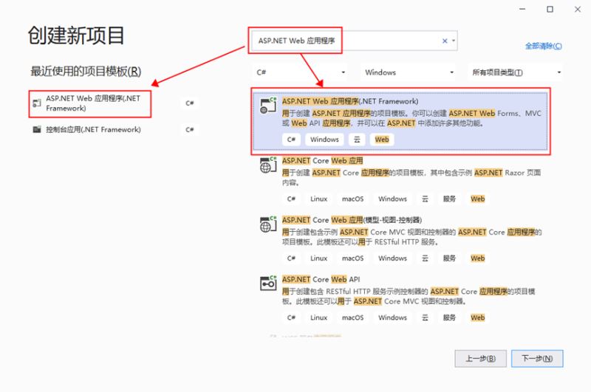
Task: Click the ASP.NET Core Web API icon
Action: (268, 283)
